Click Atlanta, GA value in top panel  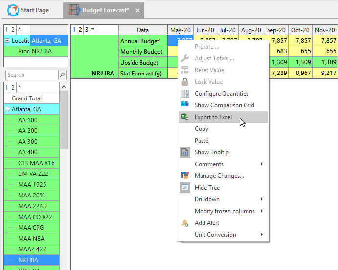[x=49, y=41]
